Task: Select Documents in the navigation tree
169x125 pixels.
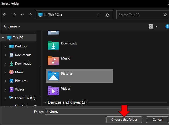Action: [x=23, y=55]
